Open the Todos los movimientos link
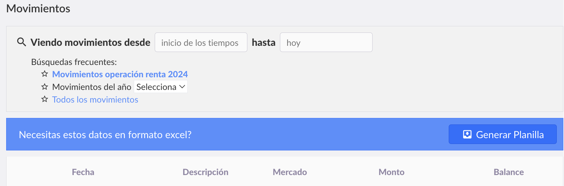 pos(95,99)
